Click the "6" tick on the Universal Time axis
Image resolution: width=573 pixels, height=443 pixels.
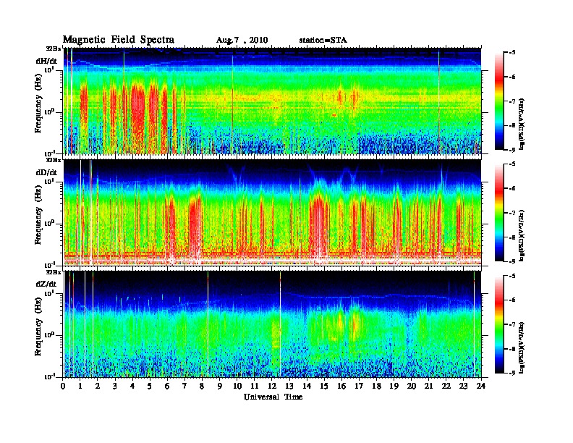tap(168, 387)
